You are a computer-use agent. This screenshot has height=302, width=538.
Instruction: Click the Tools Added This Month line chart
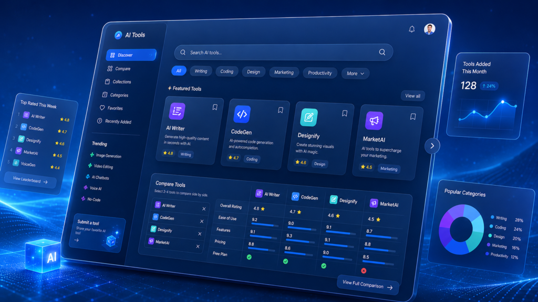[x=487, y=111]
